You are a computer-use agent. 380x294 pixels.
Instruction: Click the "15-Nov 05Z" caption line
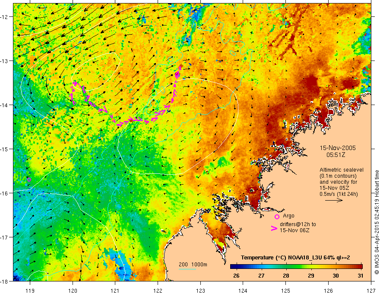334,188
